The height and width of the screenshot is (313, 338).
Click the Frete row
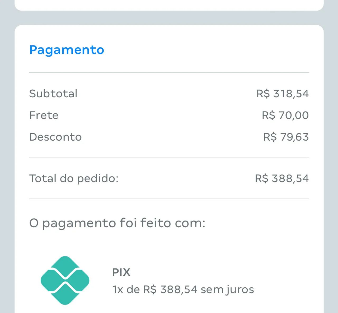(x=44, y=115)
